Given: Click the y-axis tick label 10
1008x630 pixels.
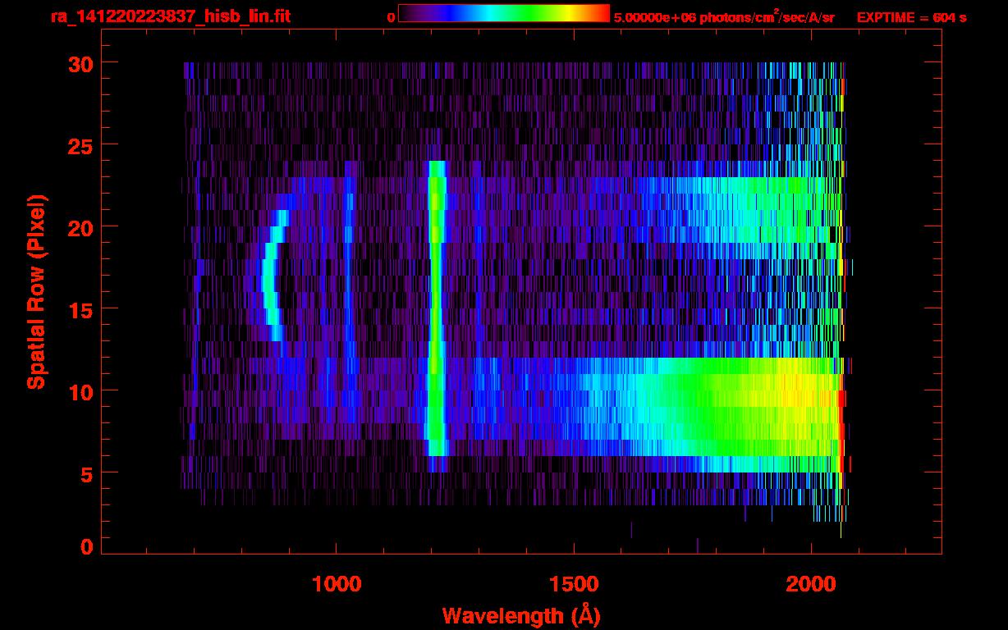Looking at the screenshot, I should pos(80,391).
